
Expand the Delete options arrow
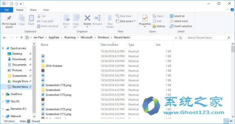click(87, 27)
